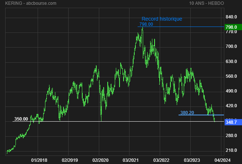The width and height of the screenshot is (242, 164).
Task: Click the 03/2022 date axis label
Action: (161, 160)
